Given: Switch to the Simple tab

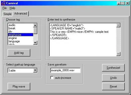Looking at the screenshot, I should point(8,14).
